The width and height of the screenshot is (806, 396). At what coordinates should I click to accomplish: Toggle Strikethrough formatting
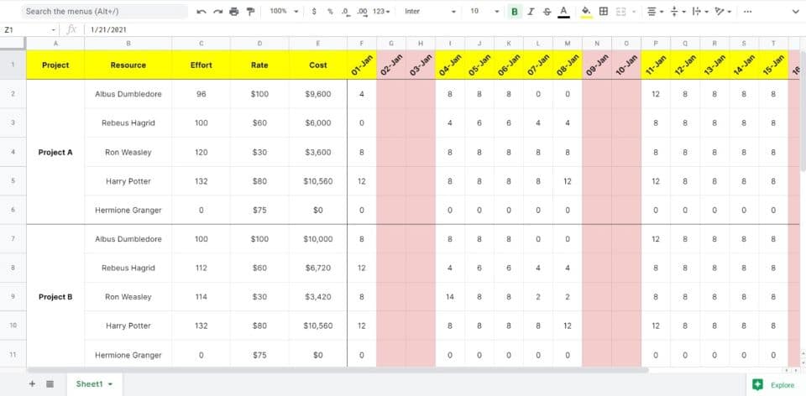[x=547, y=11]
